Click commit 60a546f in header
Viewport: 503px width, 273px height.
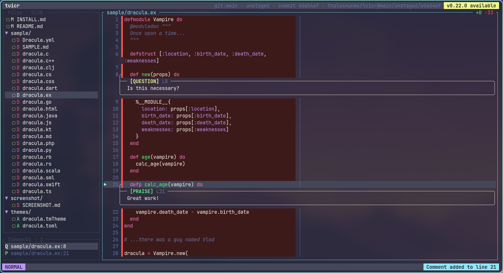tap(299, 6)
